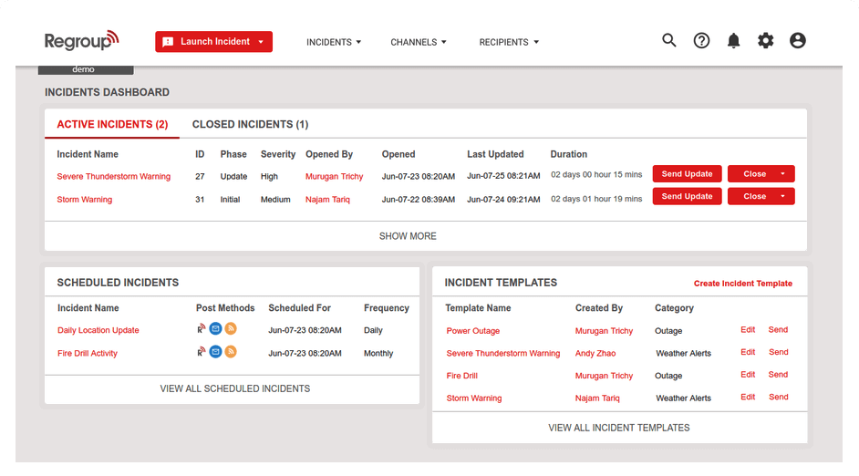The height and width of the screenshot is (476, 859).
Task: Open the user account profile icon
Action: pyautogui.click(x=798, y=41)
